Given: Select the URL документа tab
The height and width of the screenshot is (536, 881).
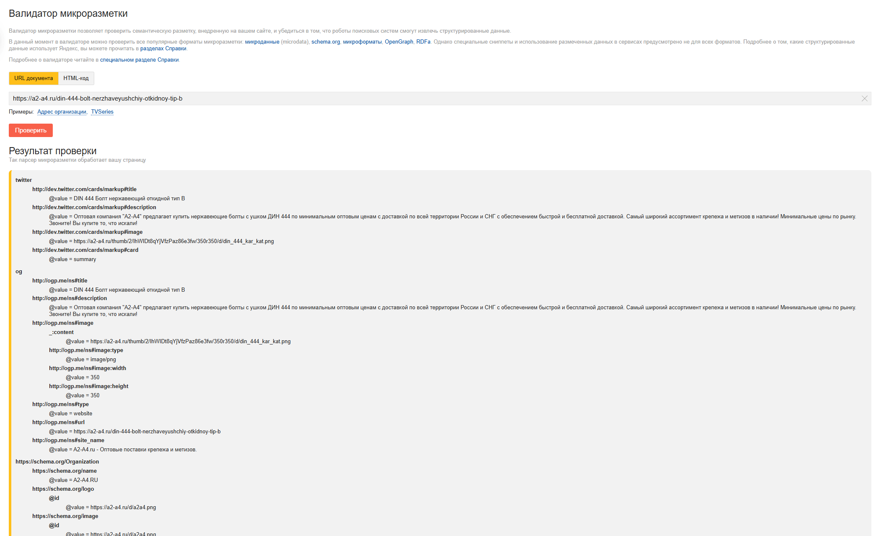Looking at the screenshot, I should 34,78.
